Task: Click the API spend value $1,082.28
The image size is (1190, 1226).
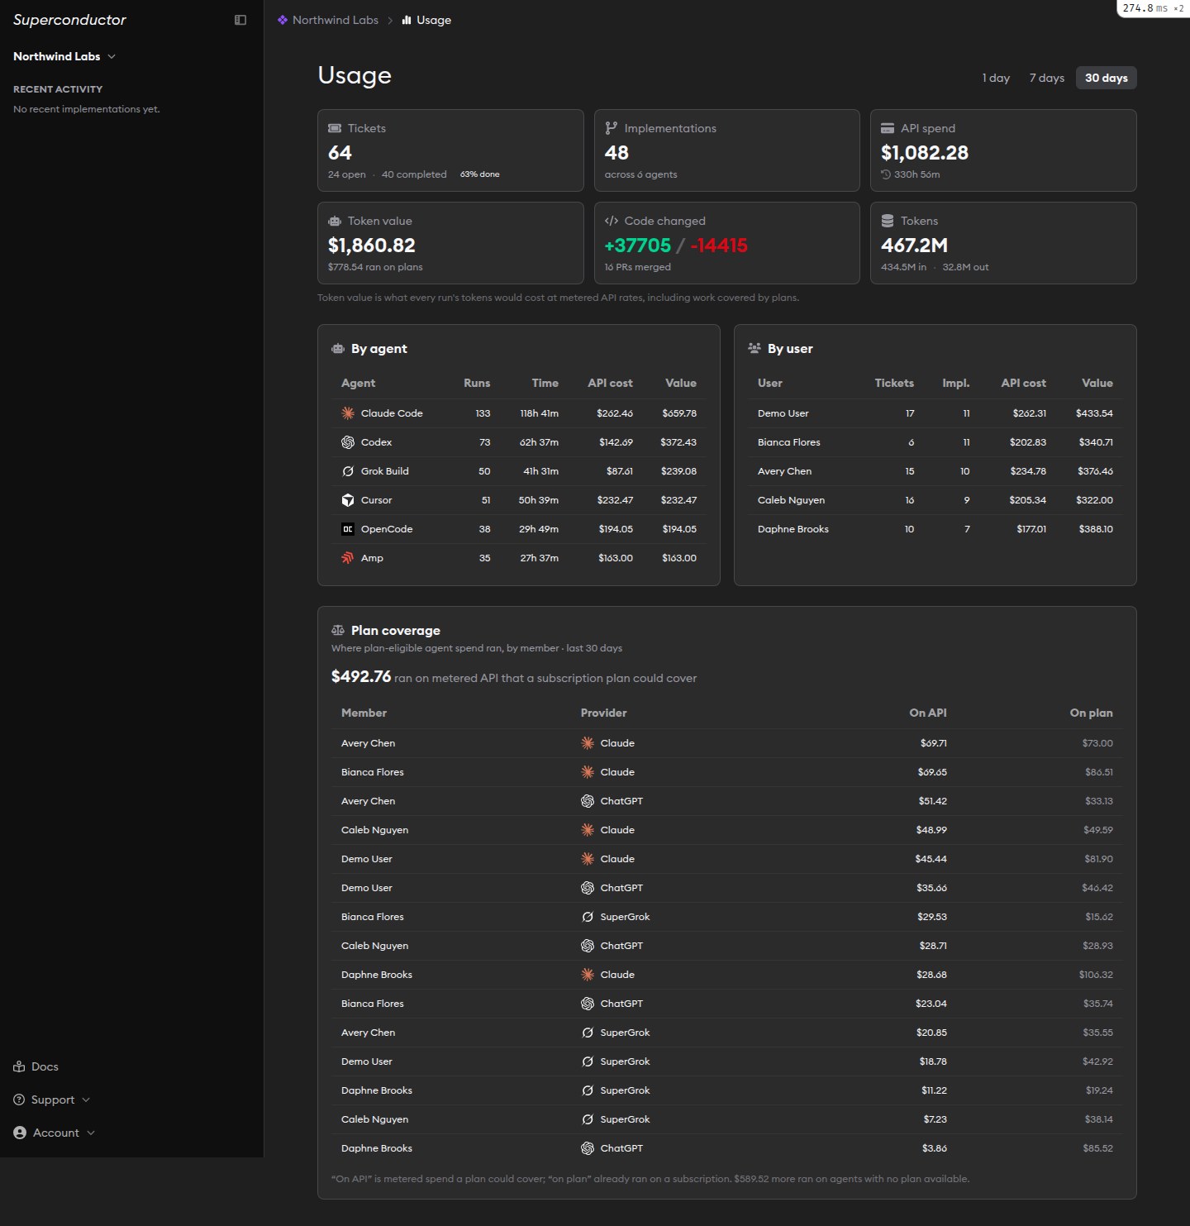Action: (925, 153)
